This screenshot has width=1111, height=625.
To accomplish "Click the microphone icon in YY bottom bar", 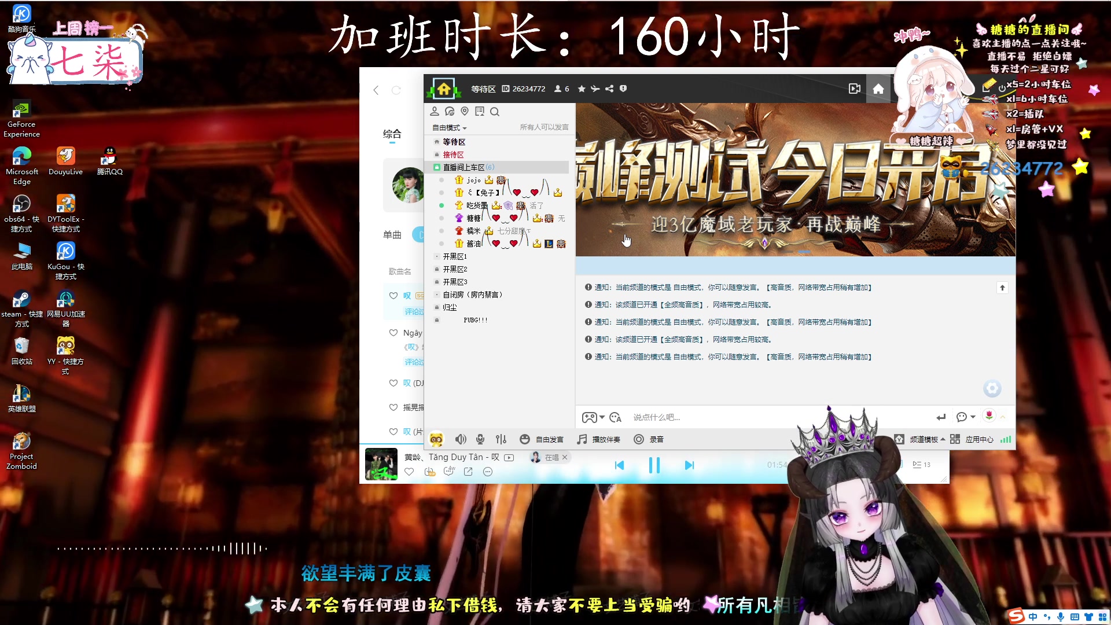I will (480, 439).
